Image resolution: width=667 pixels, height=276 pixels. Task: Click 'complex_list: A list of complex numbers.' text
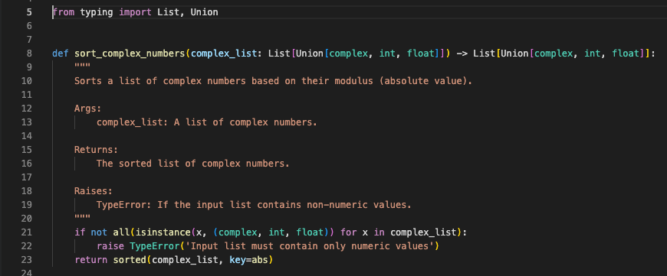[207, 122]
